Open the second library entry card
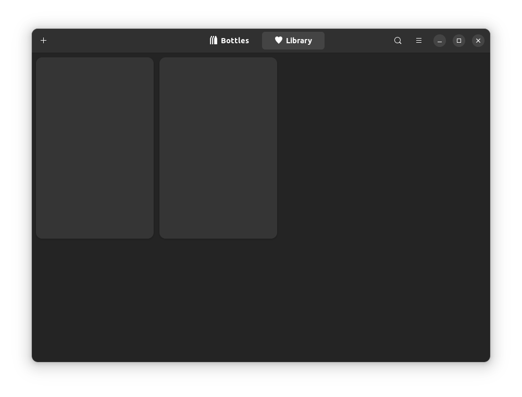 218,147
